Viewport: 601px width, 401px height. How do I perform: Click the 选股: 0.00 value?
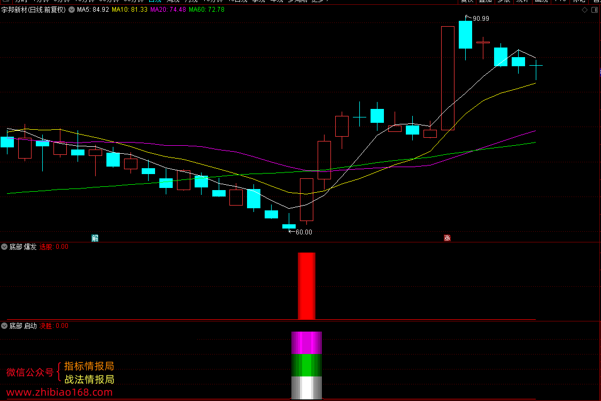click(54, 247)
